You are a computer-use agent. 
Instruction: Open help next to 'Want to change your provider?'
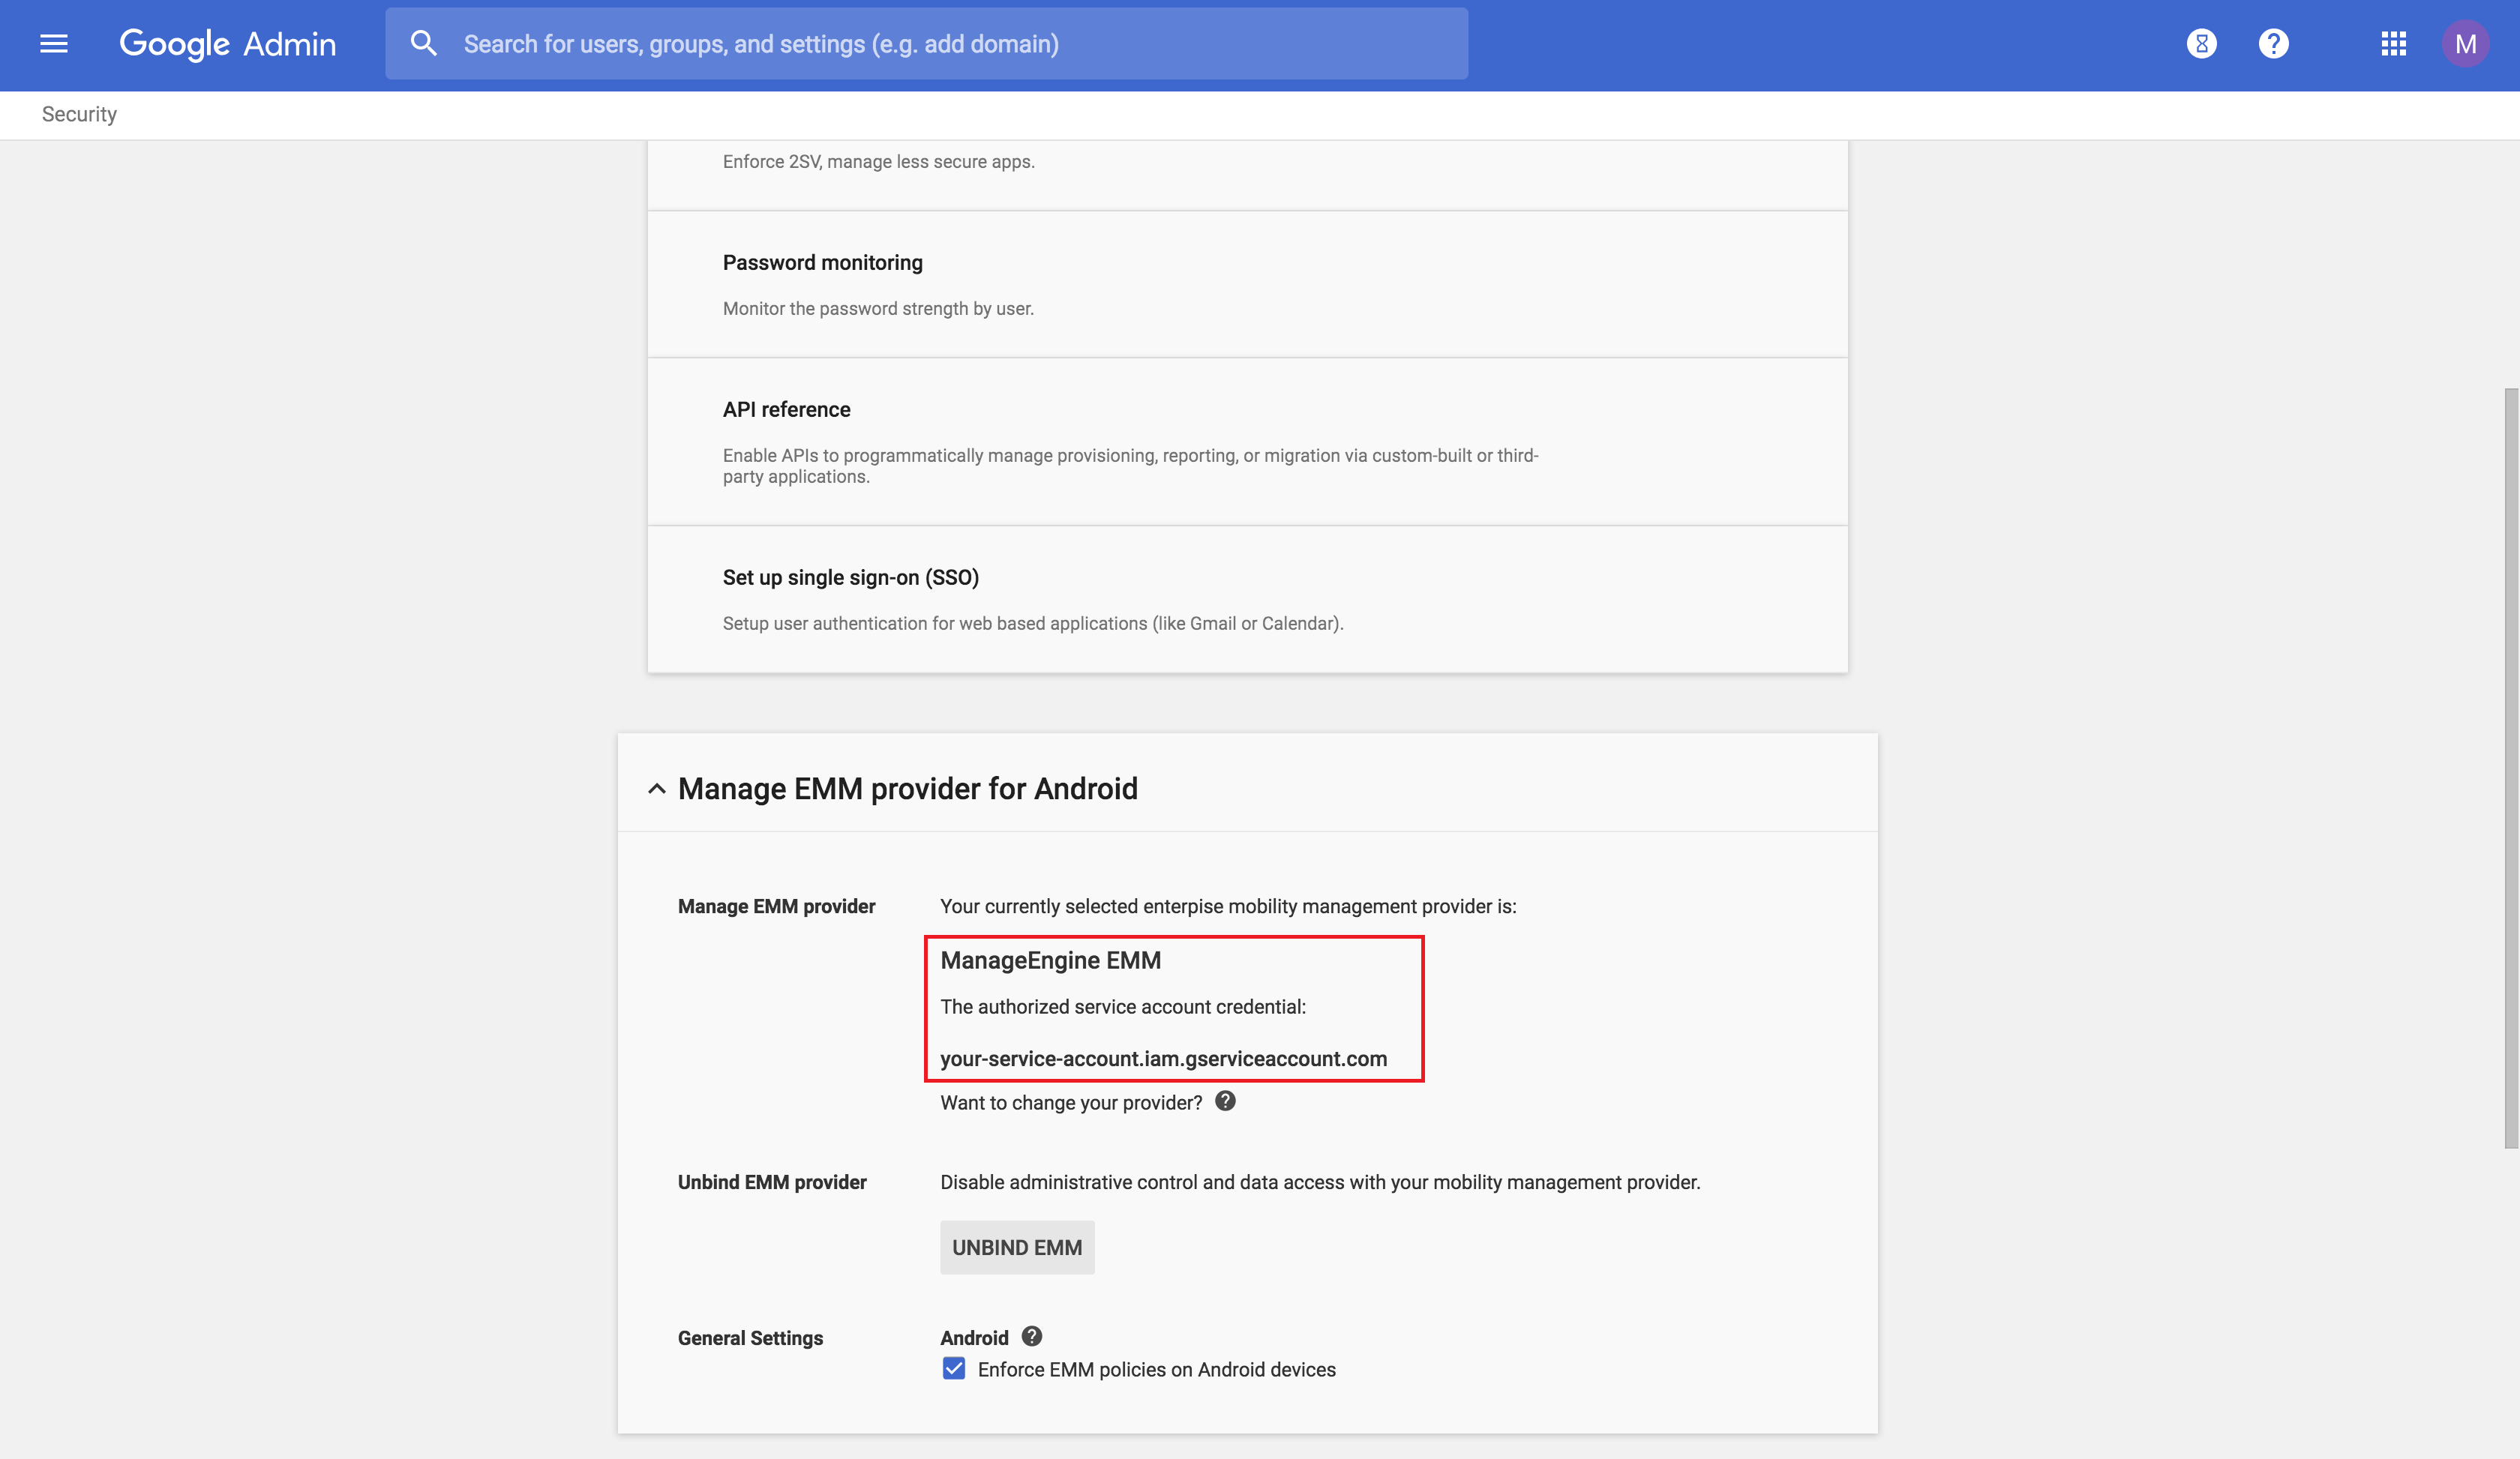click(1225, 1101)
